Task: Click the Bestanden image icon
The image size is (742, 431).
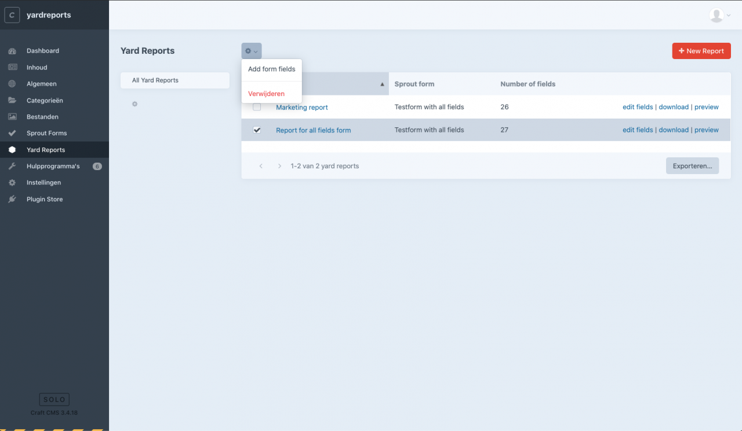Action: point(12,117)
